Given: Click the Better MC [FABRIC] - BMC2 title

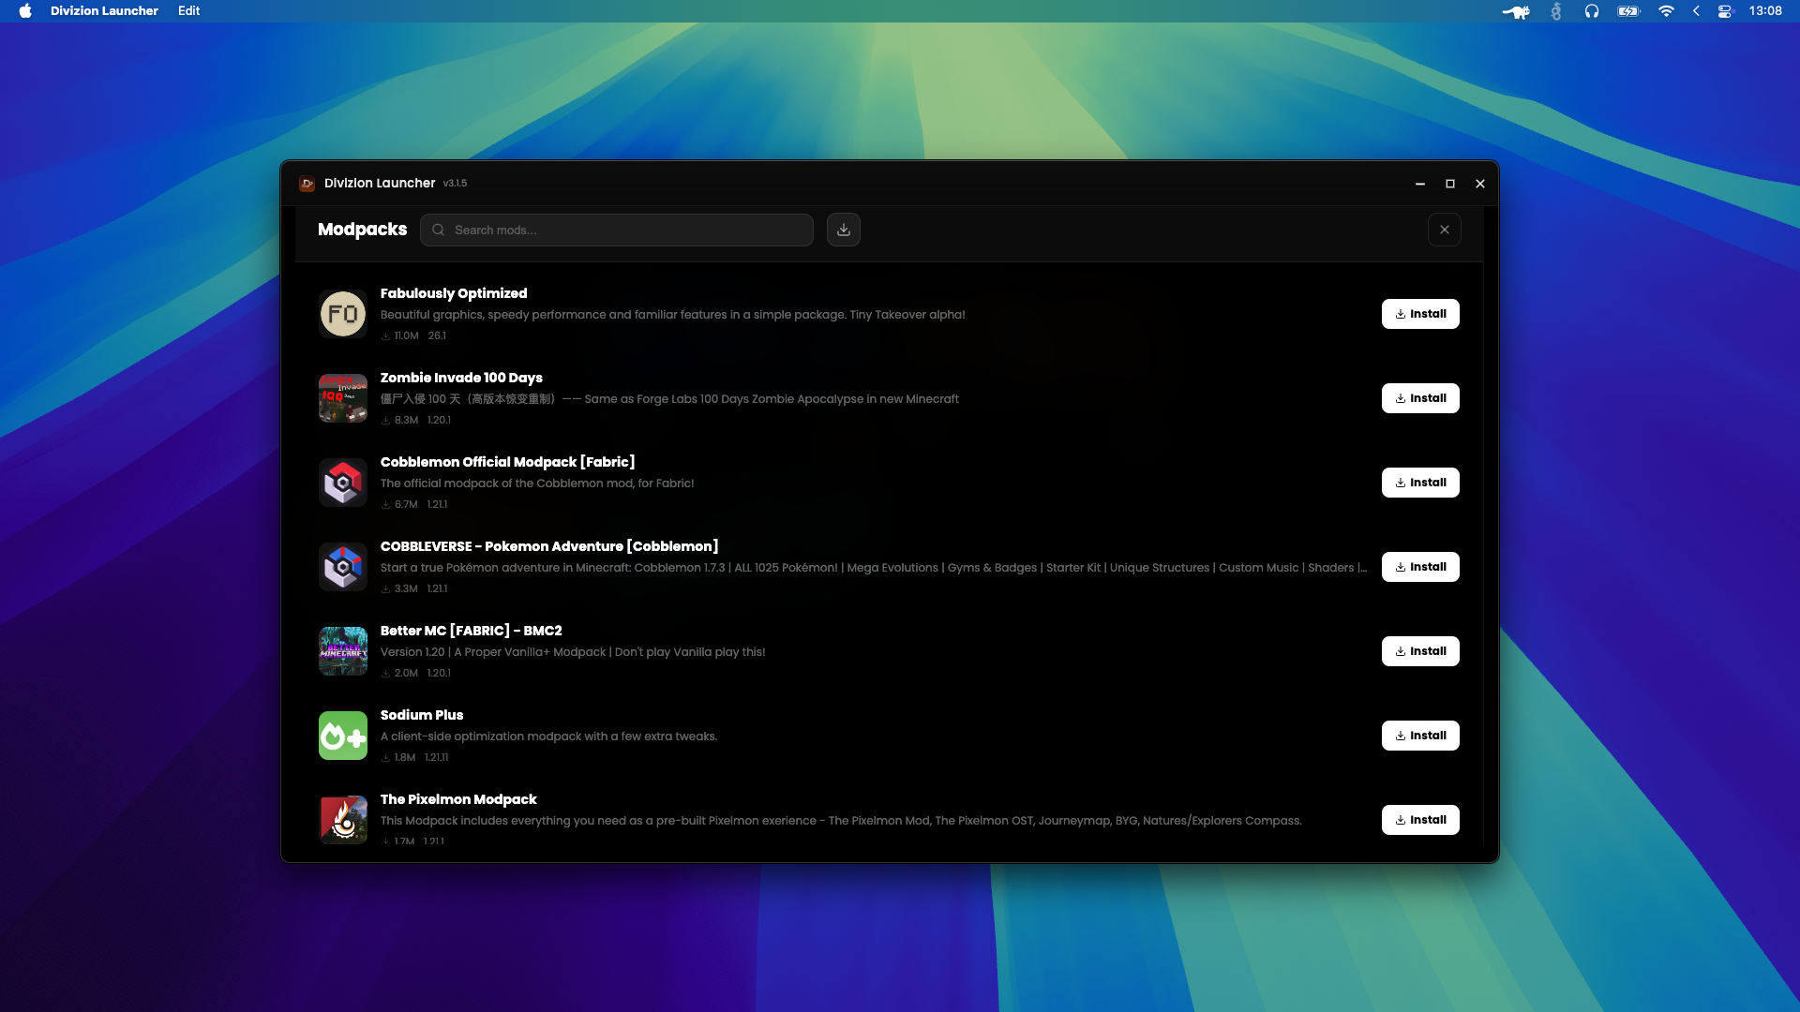Looking at the screenshot, I should click(472, 631).
